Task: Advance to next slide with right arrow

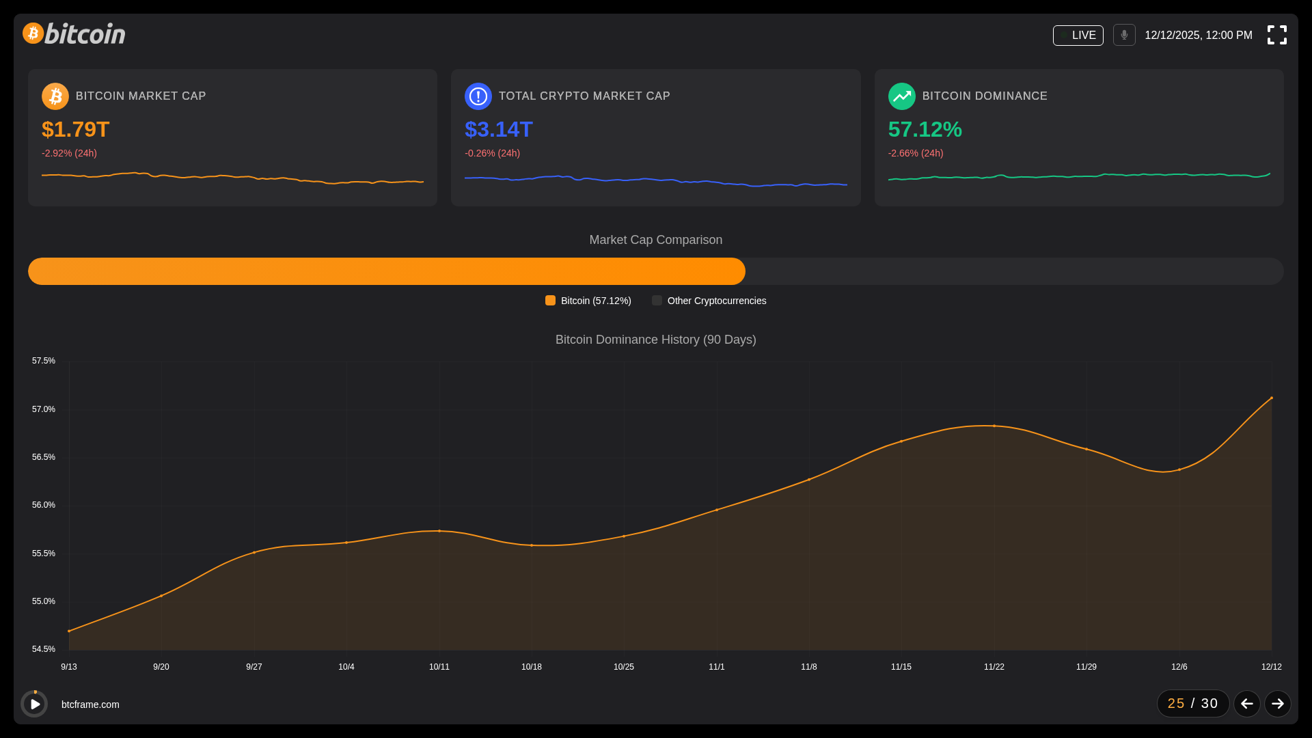Action: pos(1277,703)
